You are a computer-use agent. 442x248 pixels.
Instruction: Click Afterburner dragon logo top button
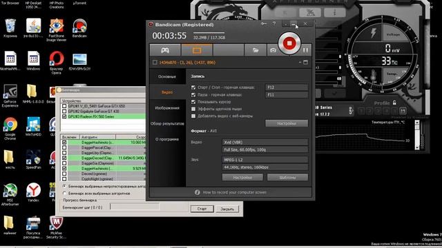click(x=310, y=12)
